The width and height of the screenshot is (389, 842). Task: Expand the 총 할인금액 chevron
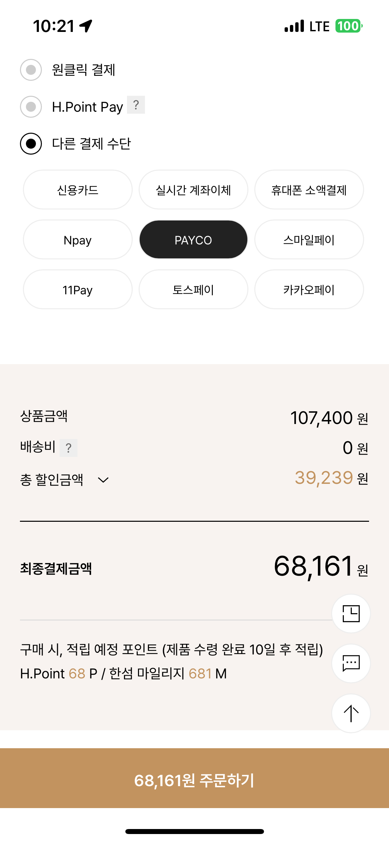coord(103,480)
